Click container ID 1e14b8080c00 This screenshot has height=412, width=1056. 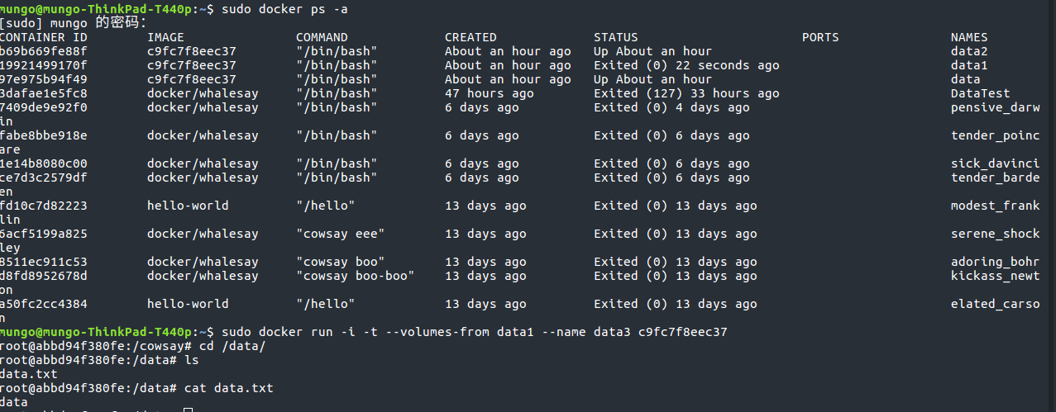[x=44, y=163]
